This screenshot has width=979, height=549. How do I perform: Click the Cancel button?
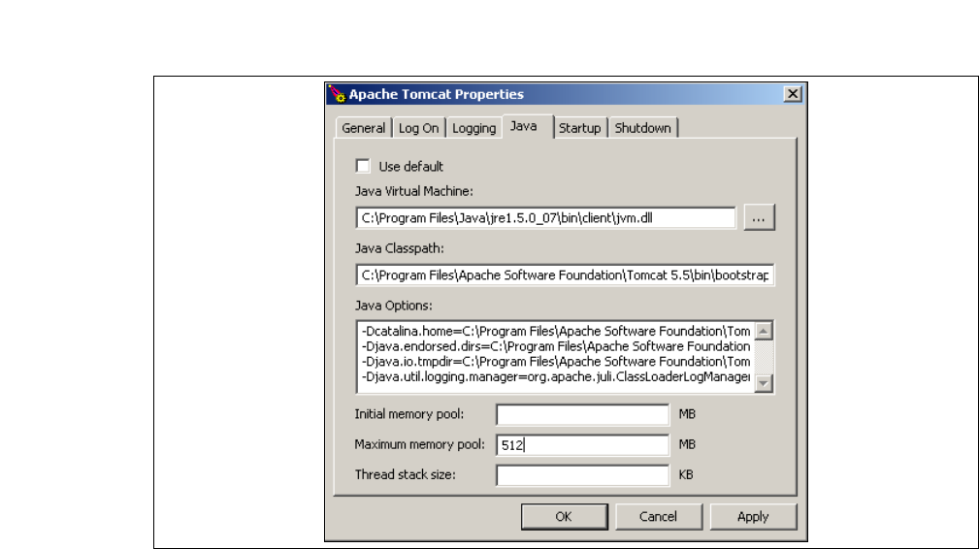click(x=658, y=517)
